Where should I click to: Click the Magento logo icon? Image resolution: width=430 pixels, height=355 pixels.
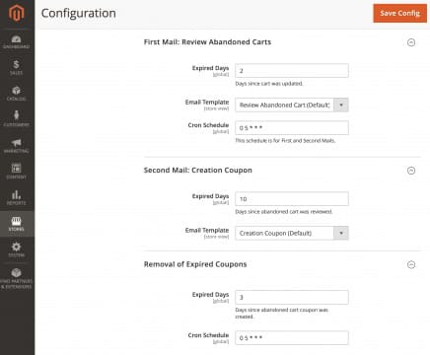click(17, 14)
